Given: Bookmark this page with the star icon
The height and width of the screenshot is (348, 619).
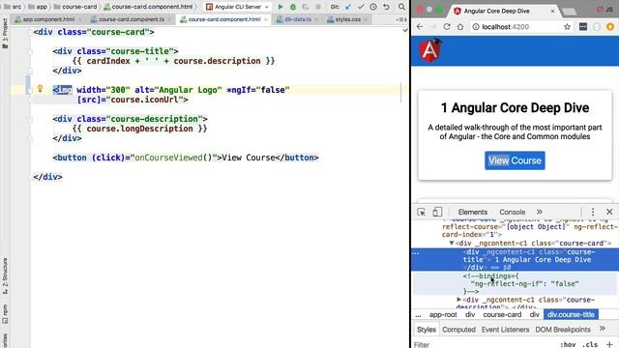Looking at the screenshot, I should pos(567,26).
